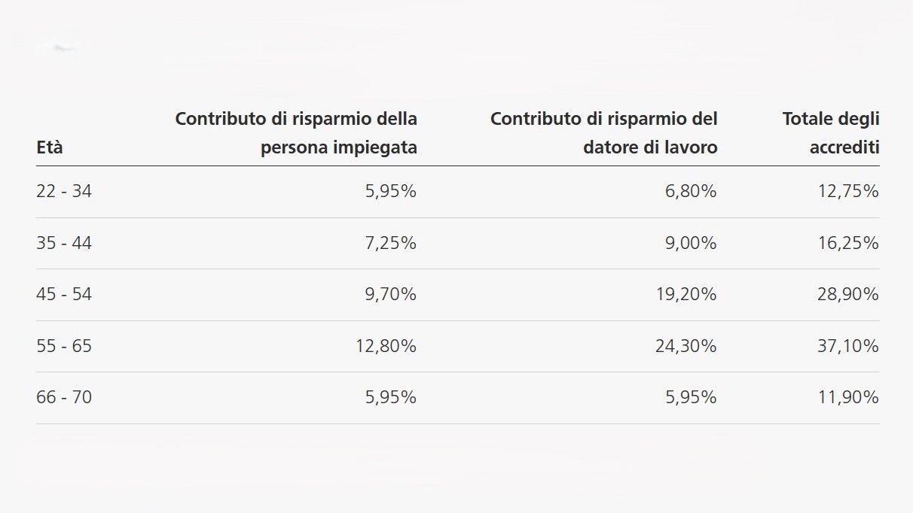Image resolution: width=913 pixels, height=513 pixels.
Task: Select the 12,75% total credits value
Action: (x=848, y=192)
